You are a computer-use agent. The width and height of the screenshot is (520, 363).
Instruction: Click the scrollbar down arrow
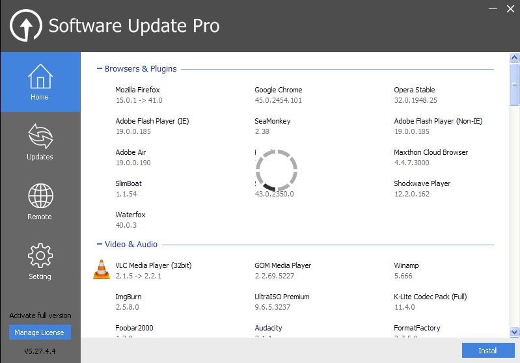514,332
